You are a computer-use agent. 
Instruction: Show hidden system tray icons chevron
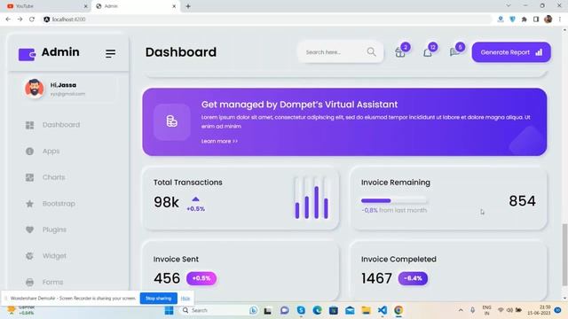click(x=461, y=310)
